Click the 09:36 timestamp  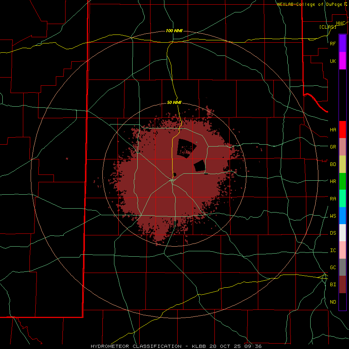[x=253, y=346]
